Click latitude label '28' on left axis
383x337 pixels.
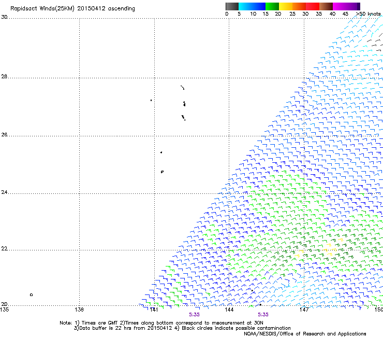point(4,77)
